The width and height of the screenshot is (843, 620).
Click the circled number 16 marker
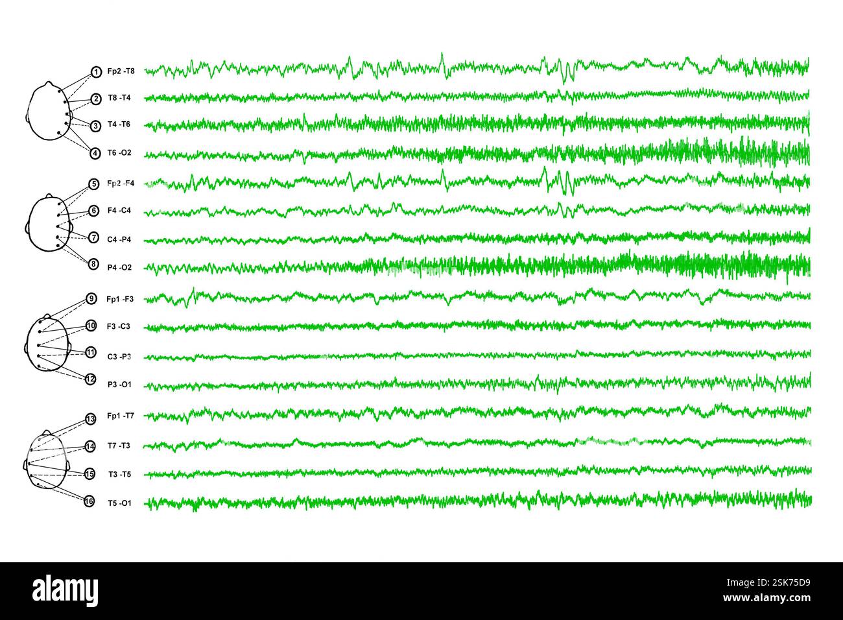coord(89,501)
